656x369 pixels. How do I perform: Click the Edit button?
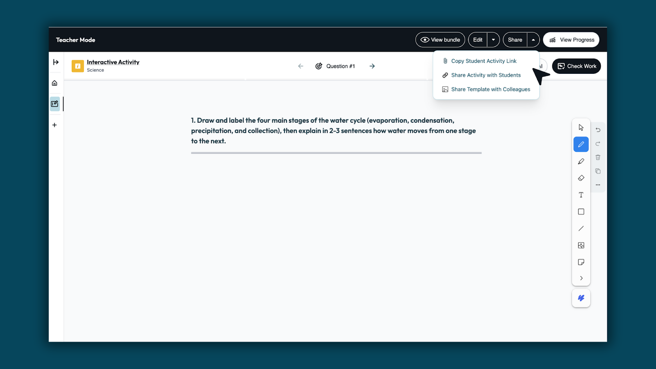click(x=478, y=40)
